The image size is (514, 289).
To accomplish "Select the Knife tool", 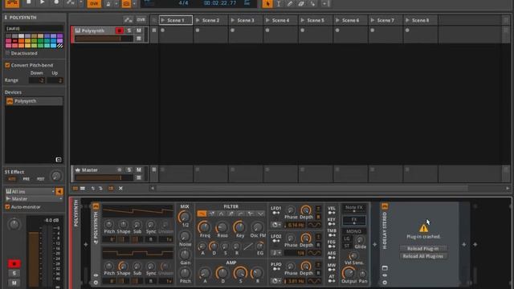I will (312, 3).
